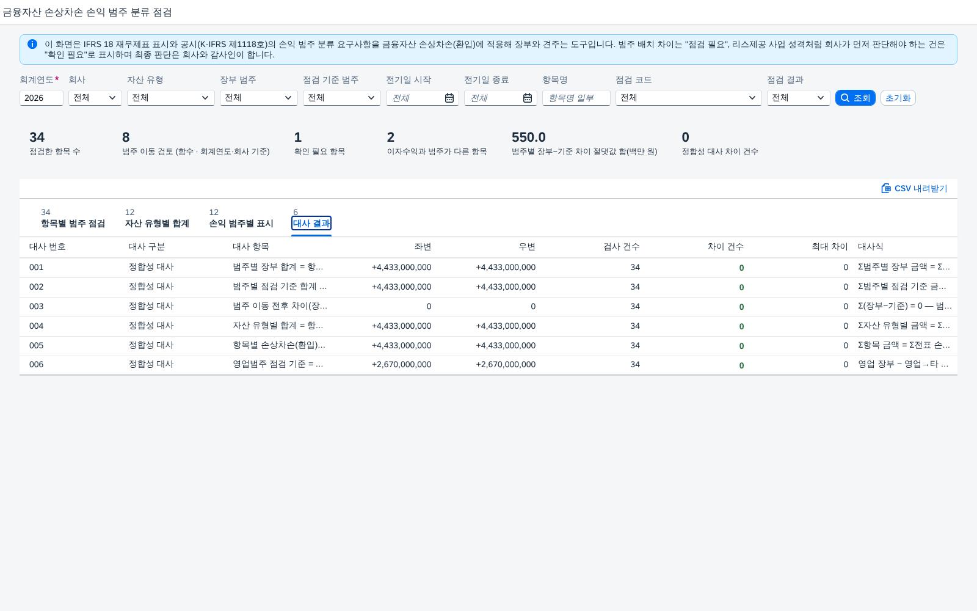
Task: Click the 차이 건수 column header
Action: click(x=725, y=247)
